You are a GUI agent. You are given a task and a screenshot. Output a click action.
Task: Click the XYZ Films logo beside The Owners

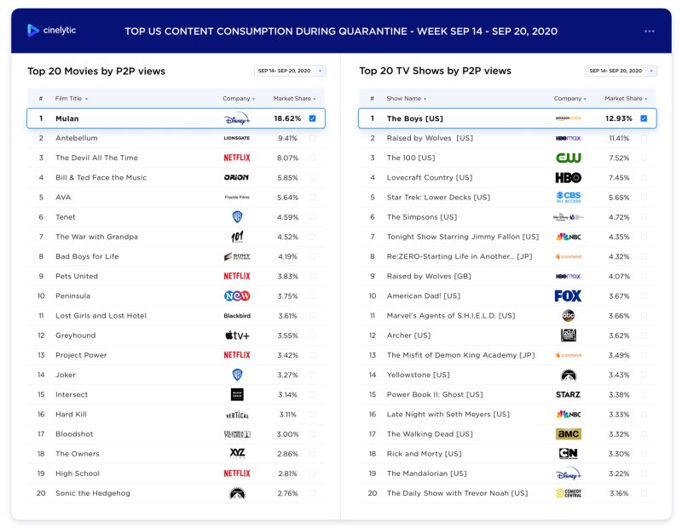pyautogui.click(x=237, y=454)
